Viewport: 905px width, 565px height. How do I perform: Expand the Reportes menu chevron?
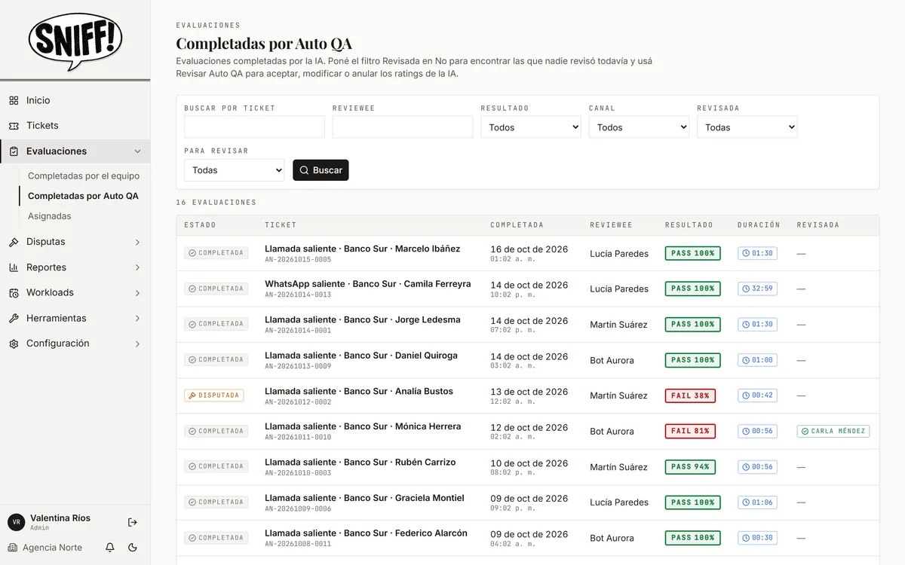pyautogui.click(x=137, y=267)
